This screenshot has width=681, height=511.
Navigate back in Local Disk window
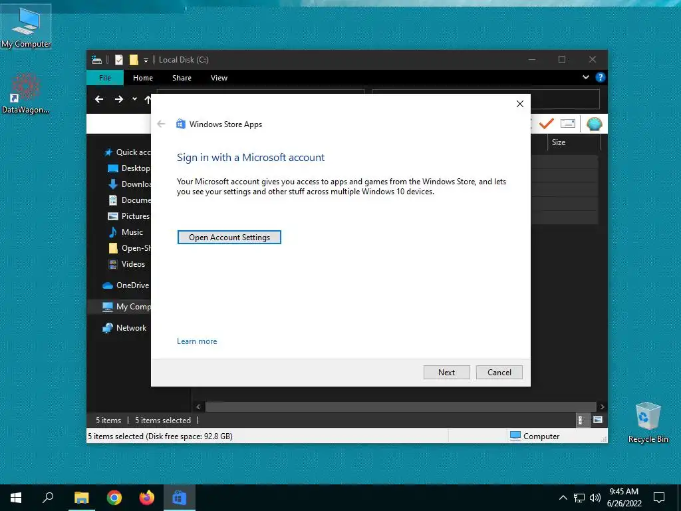pyautogui.click(x=99, y=100)
